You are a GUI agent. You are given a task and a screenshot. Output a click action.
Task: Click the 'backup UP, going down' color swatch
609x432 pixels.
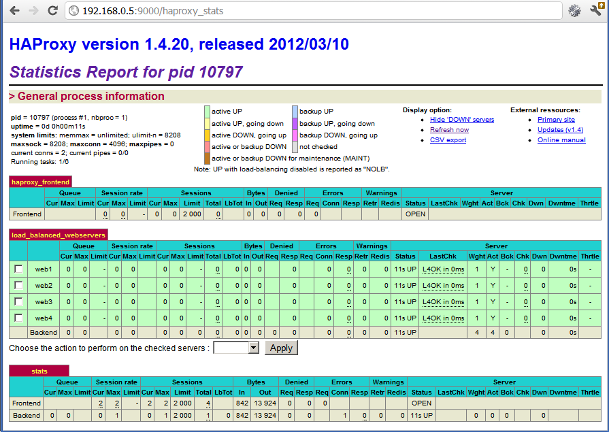295,124
